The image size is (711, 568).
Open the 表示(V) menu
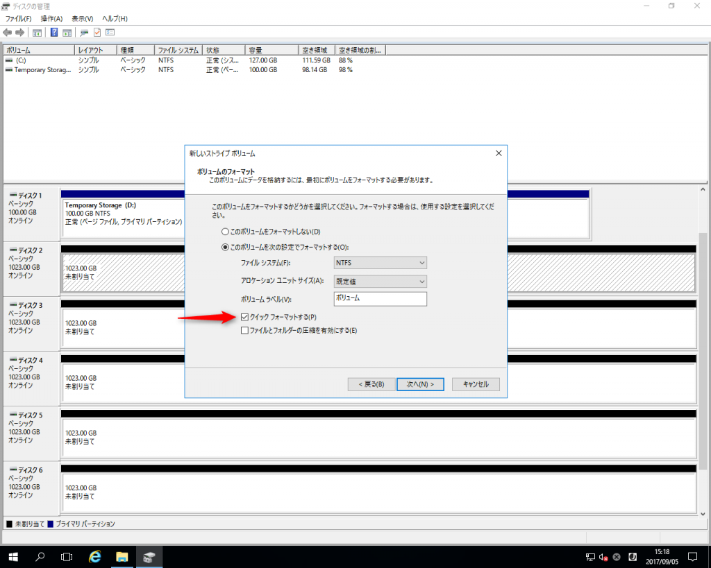point(83,18)
